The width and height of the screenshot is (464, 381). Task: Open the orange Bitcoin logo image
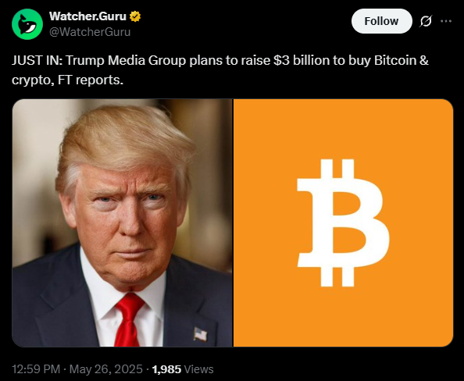[343, 223]
